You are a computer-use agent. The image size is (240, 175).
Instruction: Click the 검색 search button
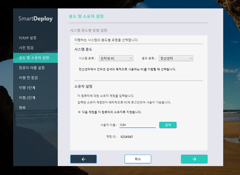click(x=168, y=125)
